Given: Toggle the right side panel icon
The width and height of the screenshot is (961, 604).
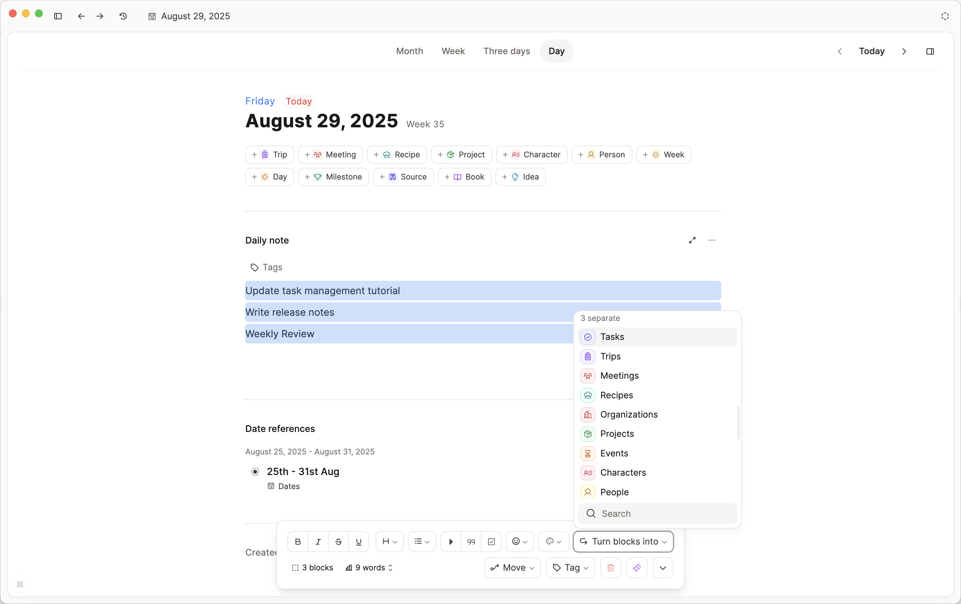Looking at the screenshot, I should (x=929, y=51).
